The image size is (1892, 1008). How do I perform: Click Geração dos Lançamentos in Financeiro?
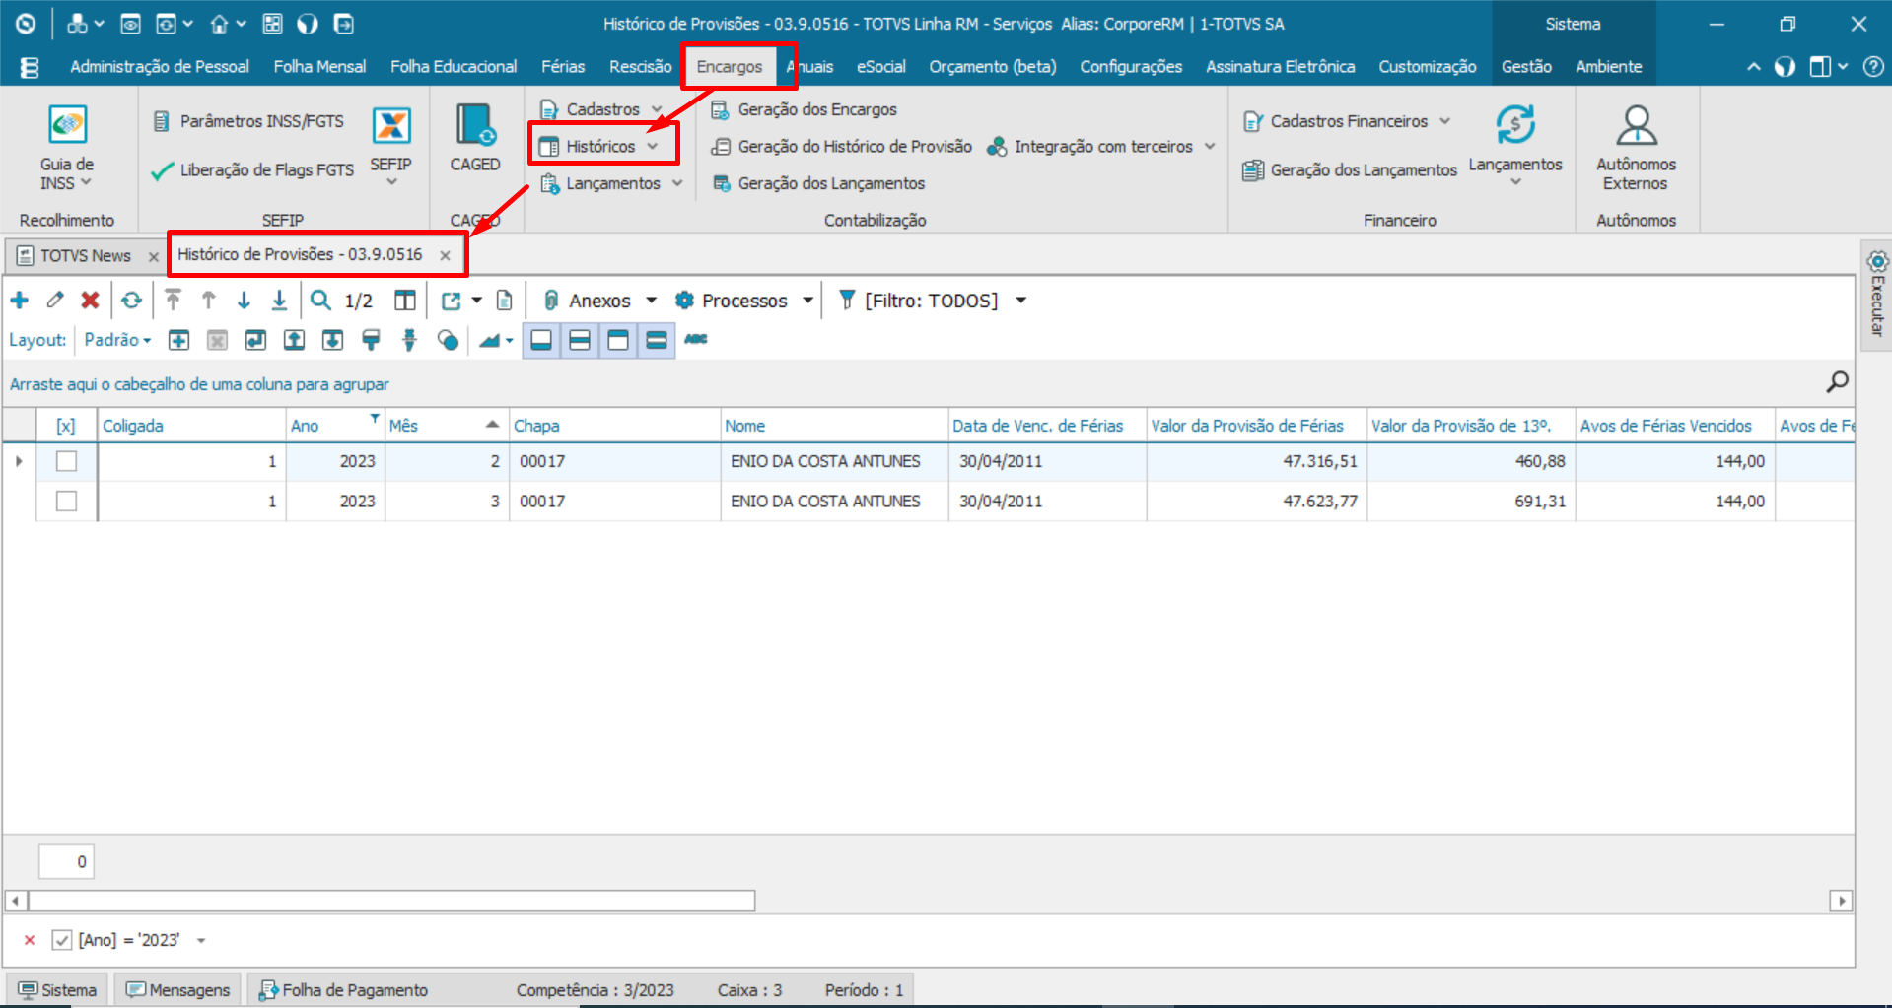tap(1350, 170)
